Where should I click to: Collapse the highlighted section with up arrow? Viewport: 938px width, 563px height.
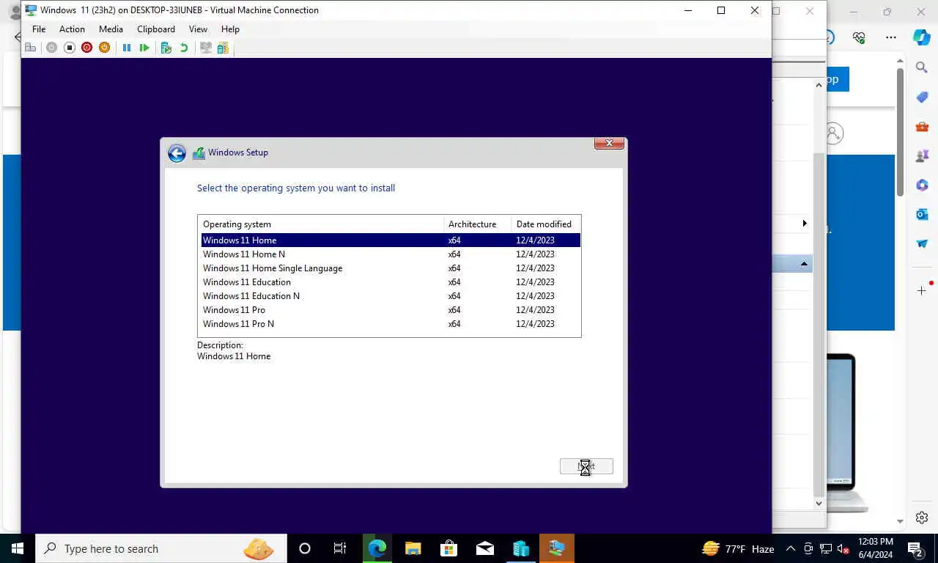tap(804, 264)
